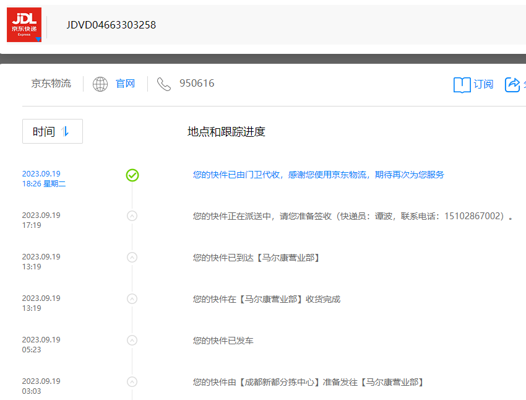
Task: Click the green delivered checkmark icon
Action: click(x=132, y=175)
